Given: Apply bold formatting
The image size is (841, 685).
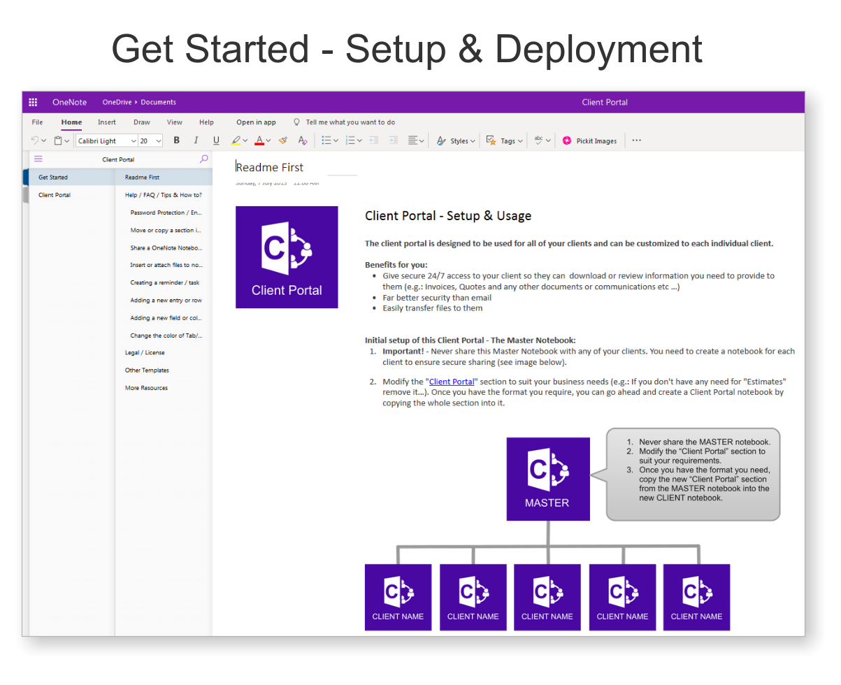Looking at the screenshot, I should click(176, 140).
